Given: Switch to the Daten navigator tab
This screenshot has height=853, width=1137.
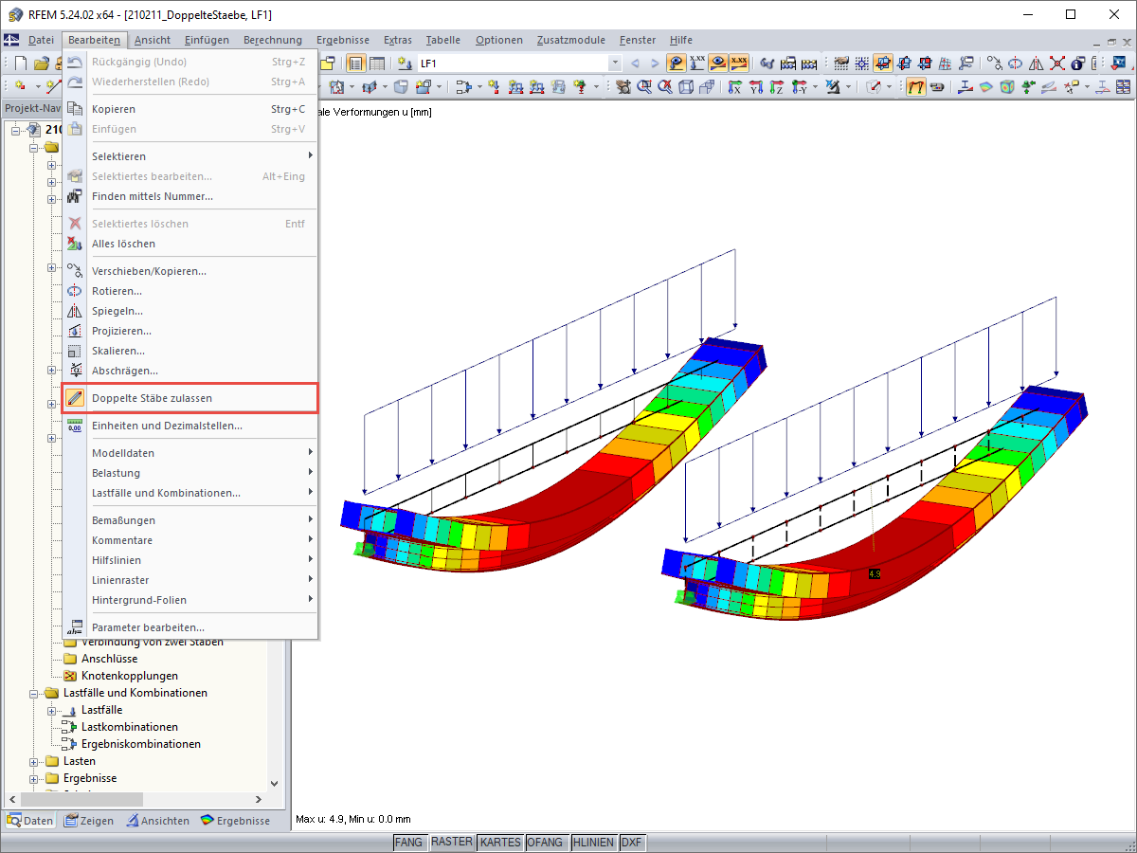Looking at the screenshot, I should 30,821.
